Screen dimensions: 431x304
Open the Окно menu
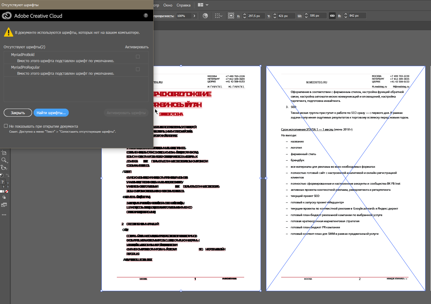168,5
